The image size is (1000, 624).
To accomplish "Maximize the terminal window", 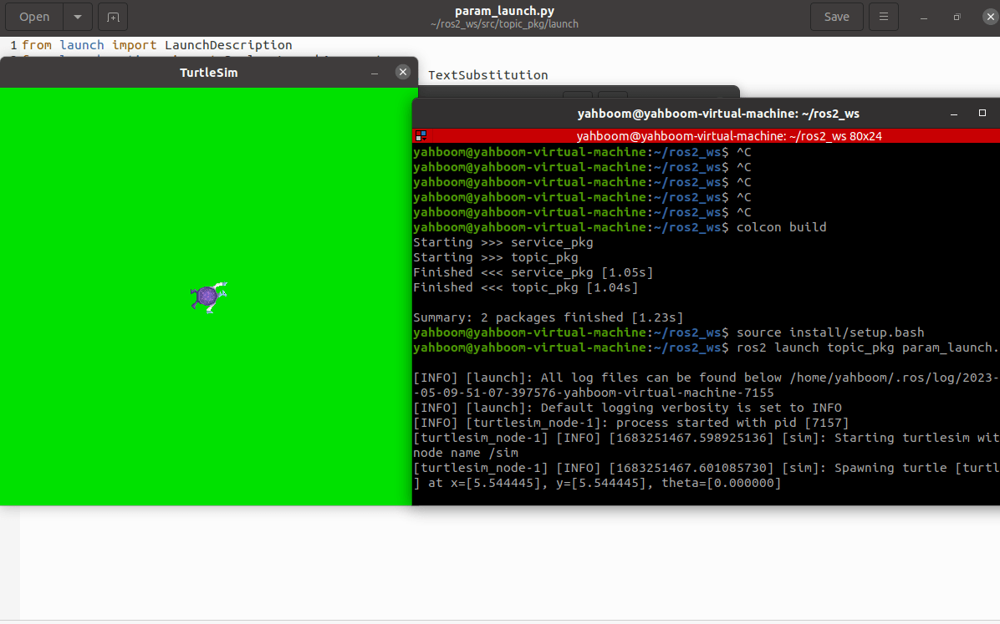I will click(x=982, y=113).
